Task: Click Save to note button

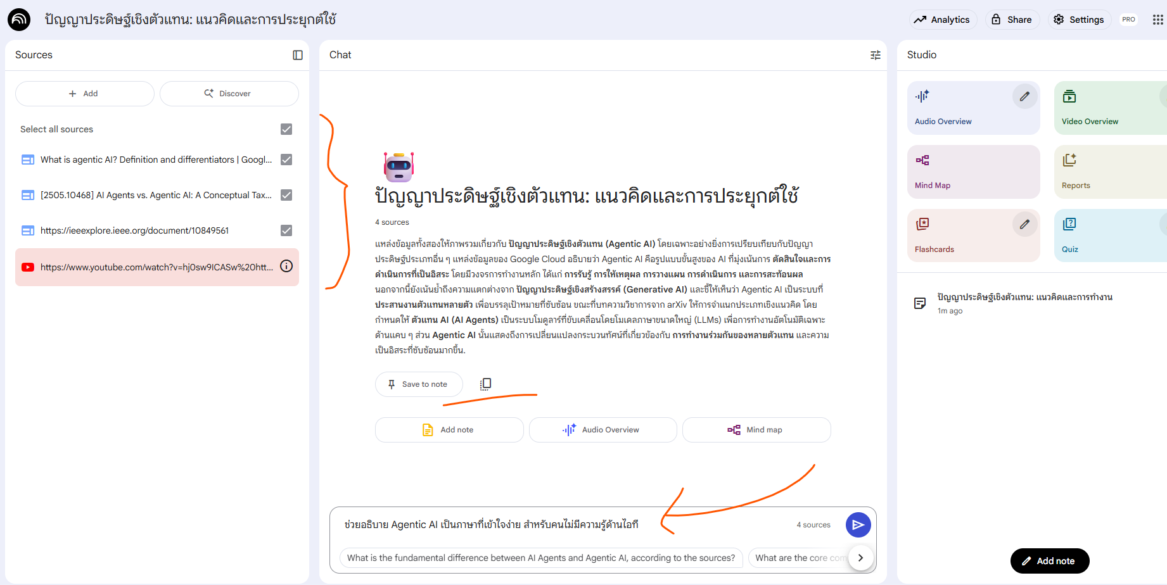Action: click(x=419, y=384)
